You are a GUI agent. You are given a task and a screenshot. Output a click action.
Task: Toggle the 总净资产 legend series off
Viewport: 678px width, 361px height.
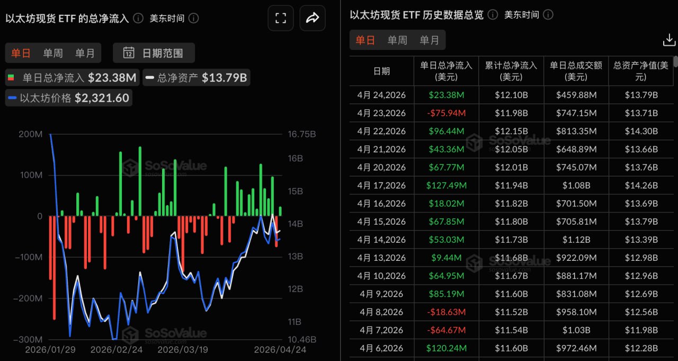click(196, 77)
